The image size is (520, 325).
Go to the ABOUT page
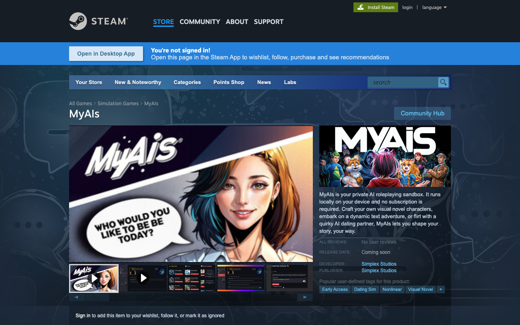pyautogui.click(x=237, y=22)
